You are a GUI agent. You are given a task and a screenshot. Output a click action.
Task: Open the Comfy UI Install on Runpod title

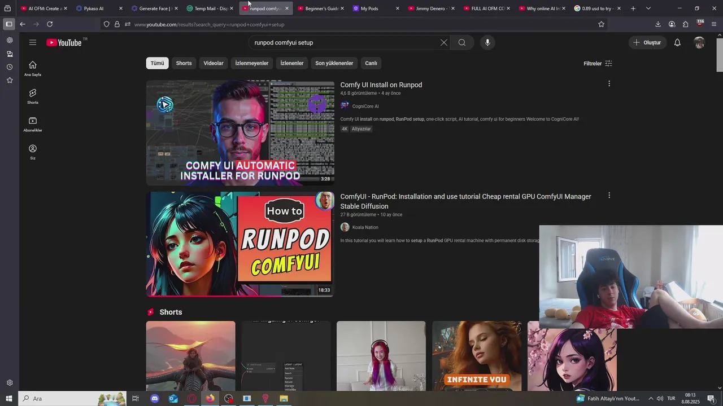pyautogui.click(x=381, y=85)
